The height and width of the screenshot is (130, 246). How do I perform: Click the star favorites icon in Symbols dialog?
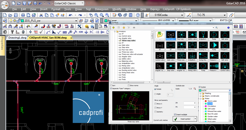pos(124,28)
